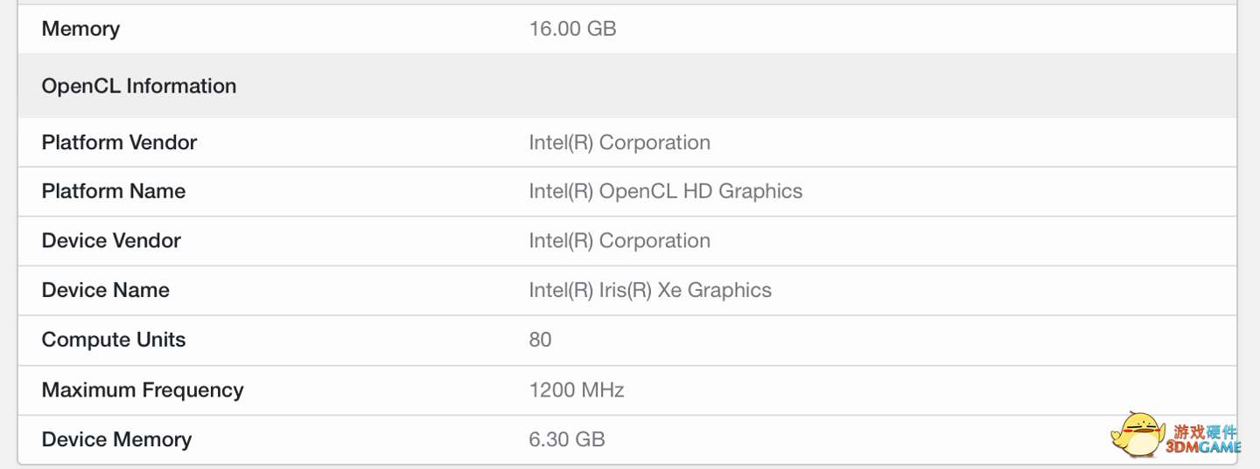Click the Device Memory label
Image resolution: width=1260 pixels, height=469 pixels.
point(115,439)
